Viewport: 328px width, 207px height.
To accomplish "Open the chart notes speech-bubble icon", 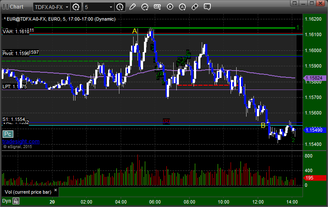I will coord(207,7).
